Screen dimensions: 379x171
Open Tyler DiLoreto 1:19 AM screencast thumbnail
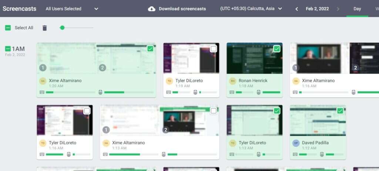[191, 58]
